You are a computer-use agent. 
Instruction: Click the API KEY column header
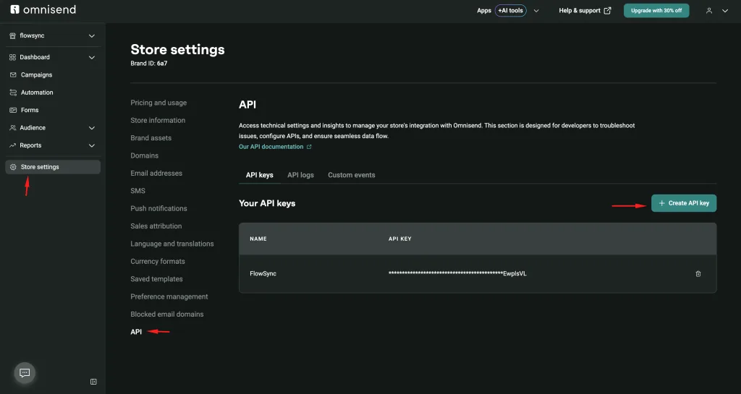(x=399, y=239)
